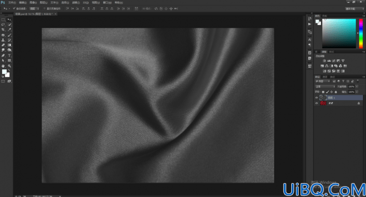Change the screen mode
The image size is (366, 197).
tap(9, 81)
